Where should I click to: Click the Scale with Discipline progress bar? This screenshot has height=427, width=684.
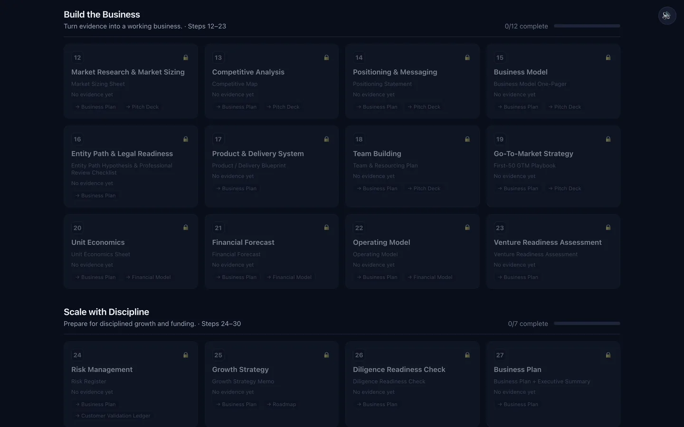tap(587, 324)
